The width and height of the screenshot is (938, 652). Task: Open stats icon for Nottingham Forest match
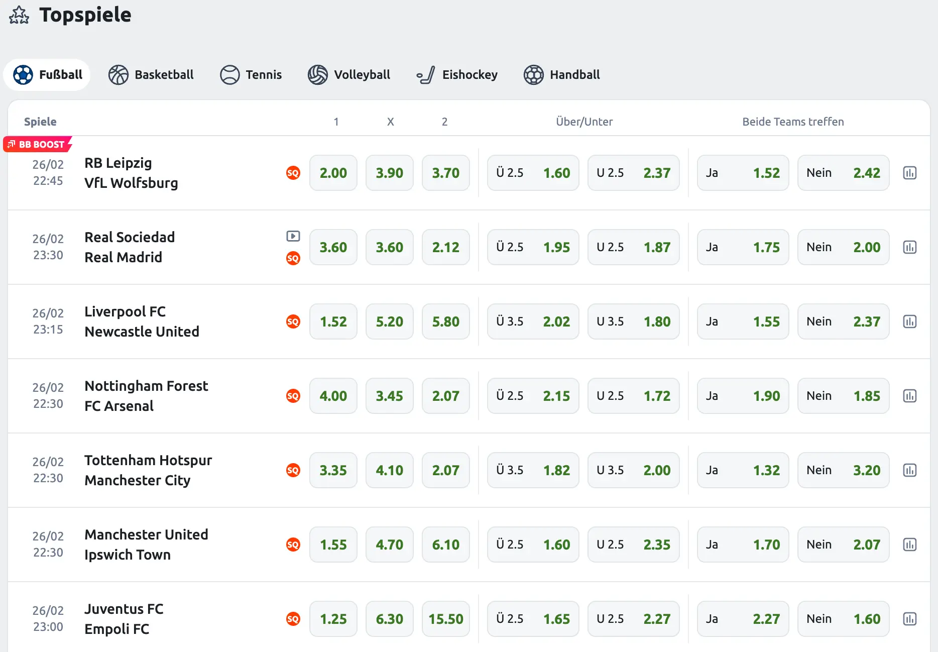pos(909,396)
